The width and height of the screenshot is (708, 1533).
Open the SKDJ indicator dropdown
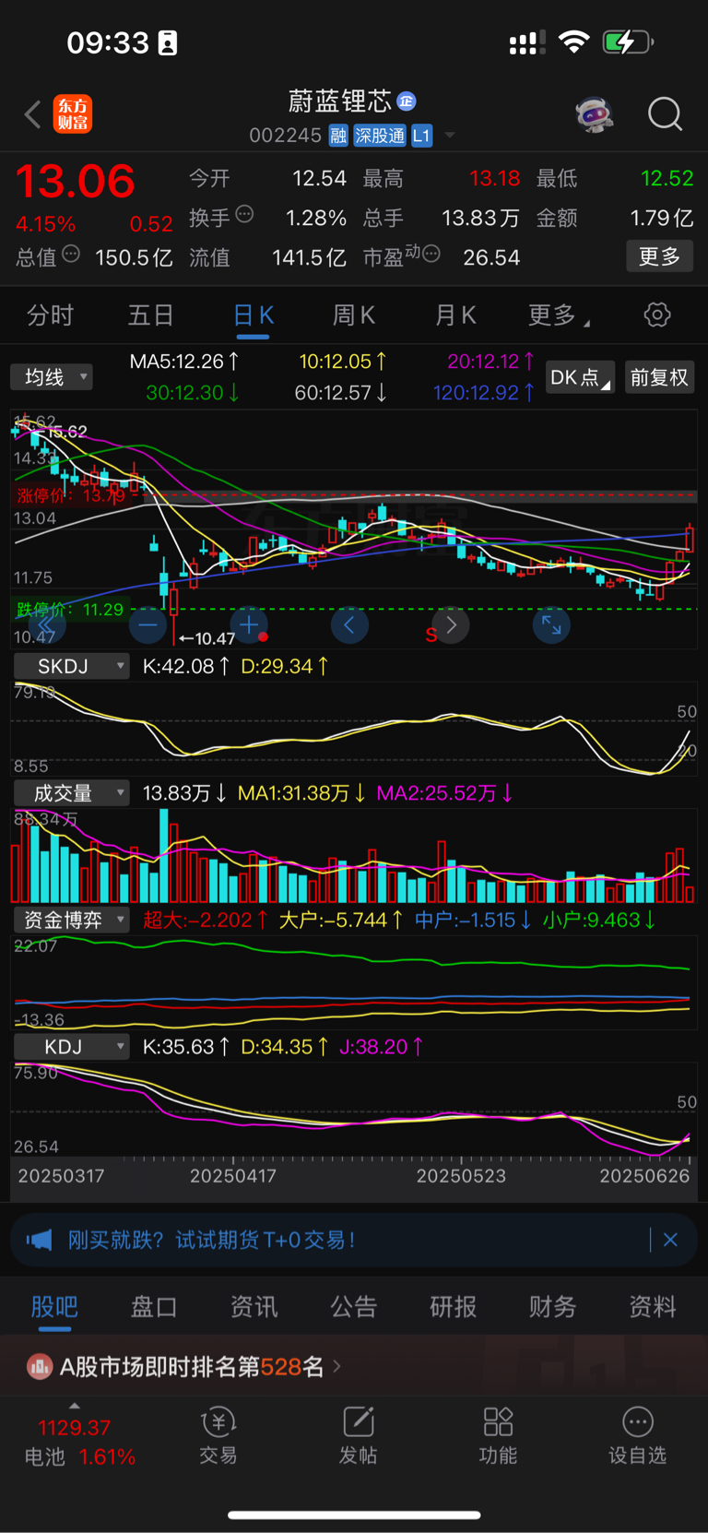[71, 666]
